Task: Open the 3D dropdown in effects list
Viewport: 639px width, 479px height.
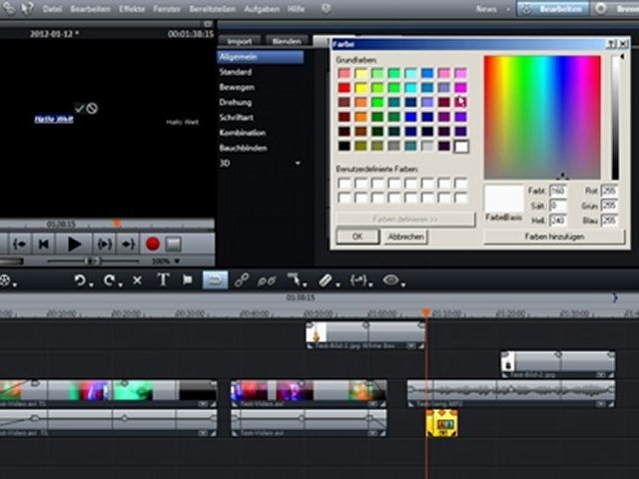Action: coord(297,163)
